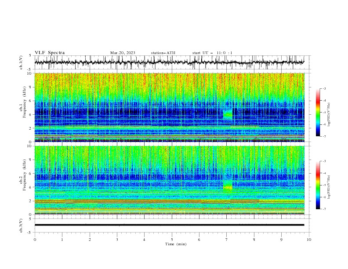Click the 'Time (min)' axis label
The height and width of the screenshot is (269, 348).
176,244
